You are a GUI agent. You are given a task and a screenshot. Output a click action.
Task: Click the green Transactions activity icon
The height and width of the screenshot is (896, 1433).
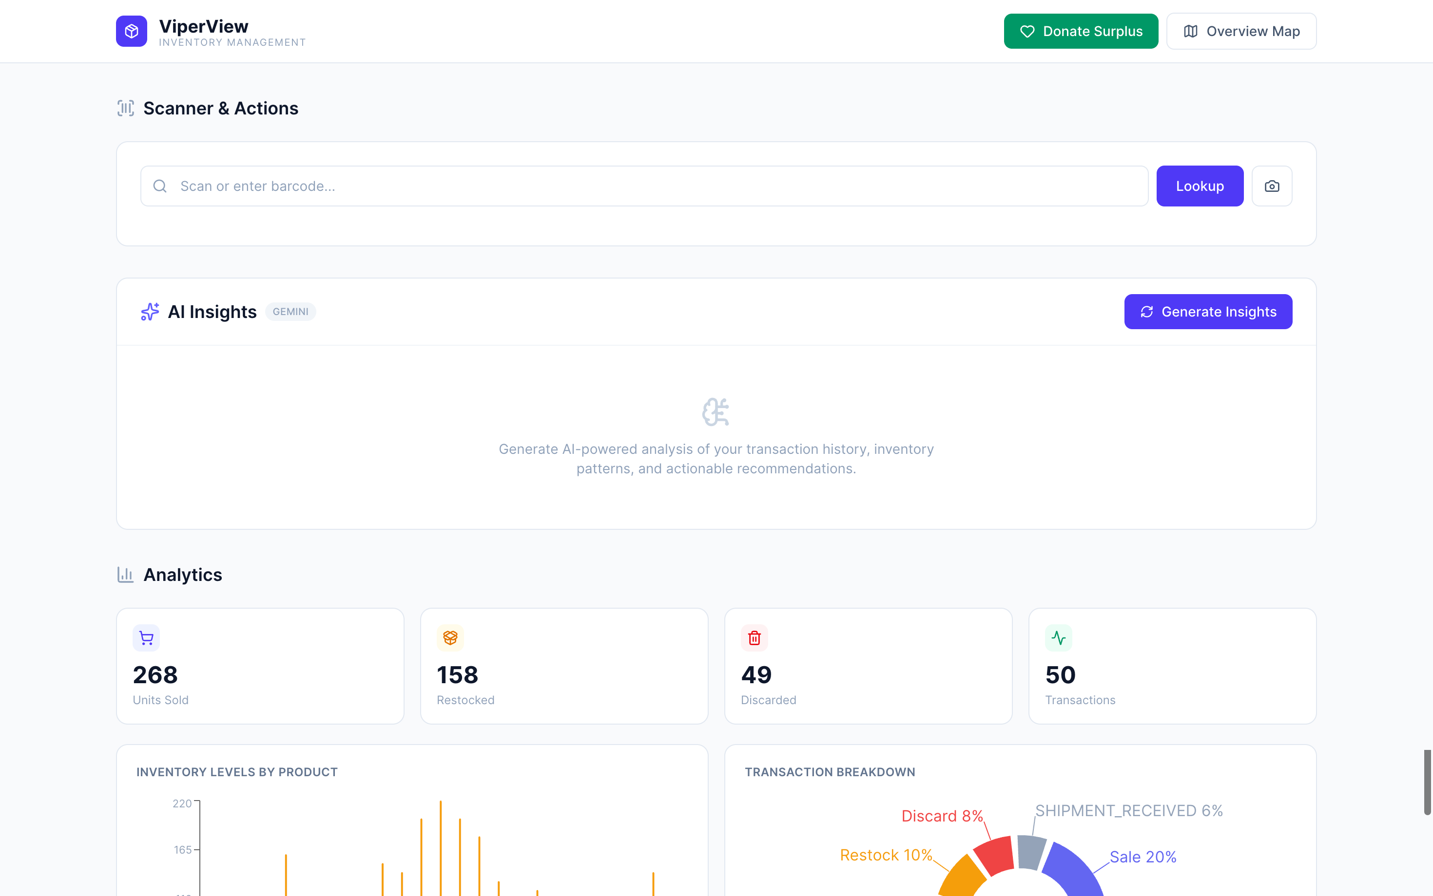pos(1058,637)
